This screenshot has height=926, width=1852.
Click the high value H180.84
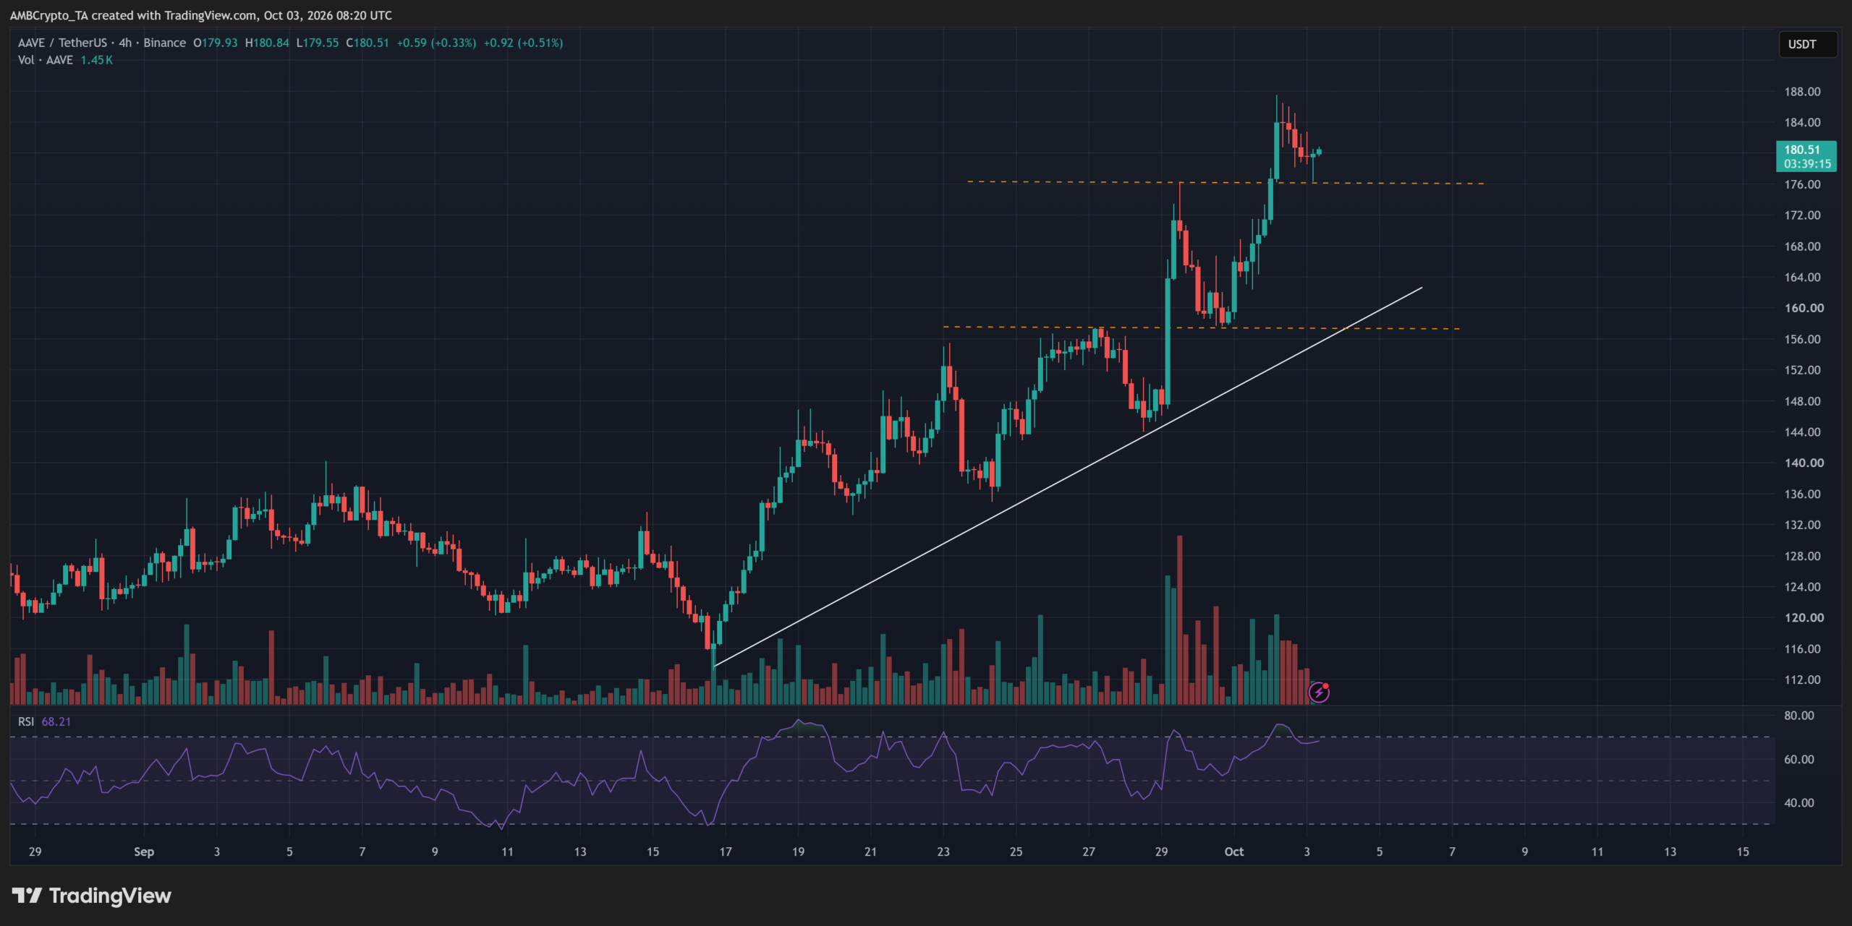point(267,43)
